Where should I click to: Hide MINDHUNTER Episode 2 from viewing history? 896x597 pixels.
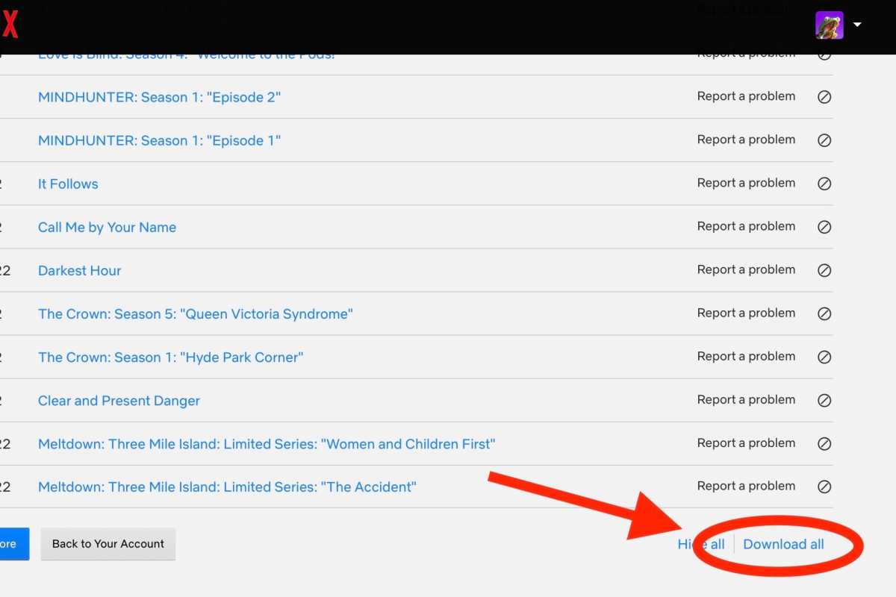click(824, 97)
